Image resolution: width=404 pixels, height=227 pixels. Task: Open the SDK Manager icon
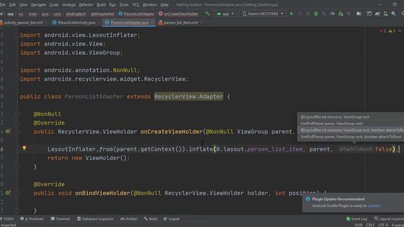pos(393,14)
